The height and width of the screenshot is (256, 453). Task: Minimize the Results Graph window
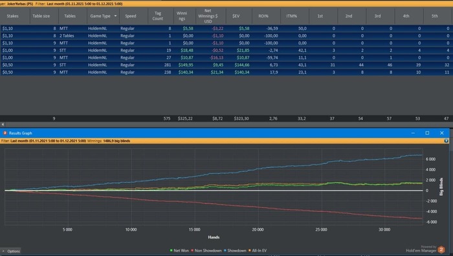click(x=413, y=133)
